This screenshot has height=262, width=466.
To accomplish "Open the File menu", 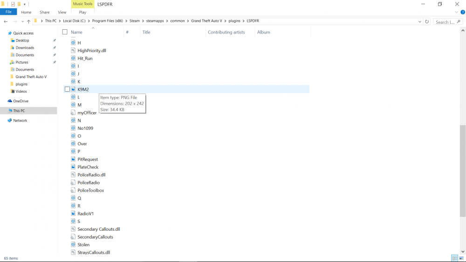I will 8,12.
